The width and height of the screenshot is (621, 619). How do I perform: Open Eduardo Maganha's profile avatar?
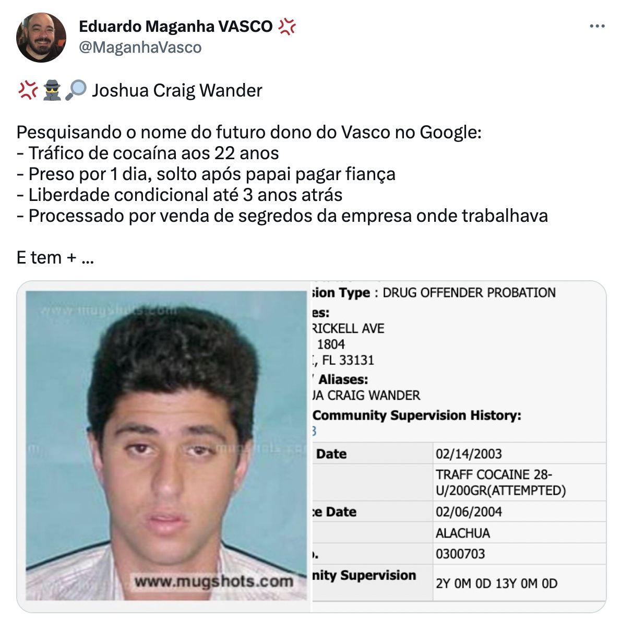(41, 38)
